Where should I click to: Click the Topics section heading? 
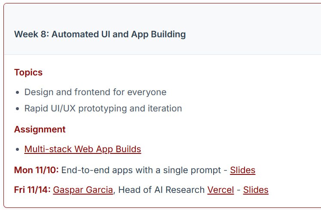coord(28,72)
